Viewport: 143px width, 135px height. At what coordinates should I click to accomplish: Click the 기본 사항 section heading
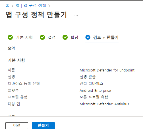coord(16,60)
